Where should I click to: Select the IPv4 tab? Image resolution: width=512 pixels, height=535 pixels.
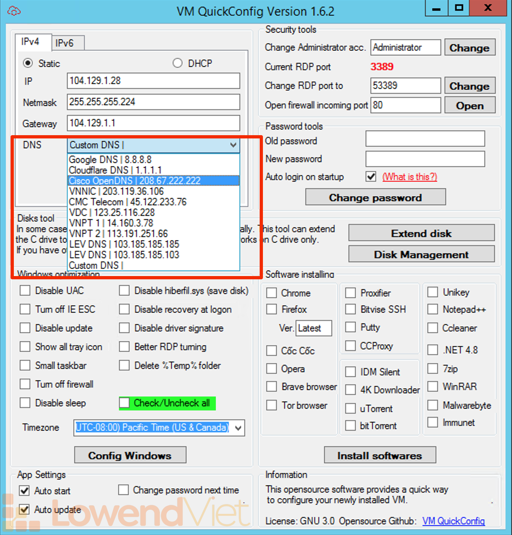click(31, 42)
